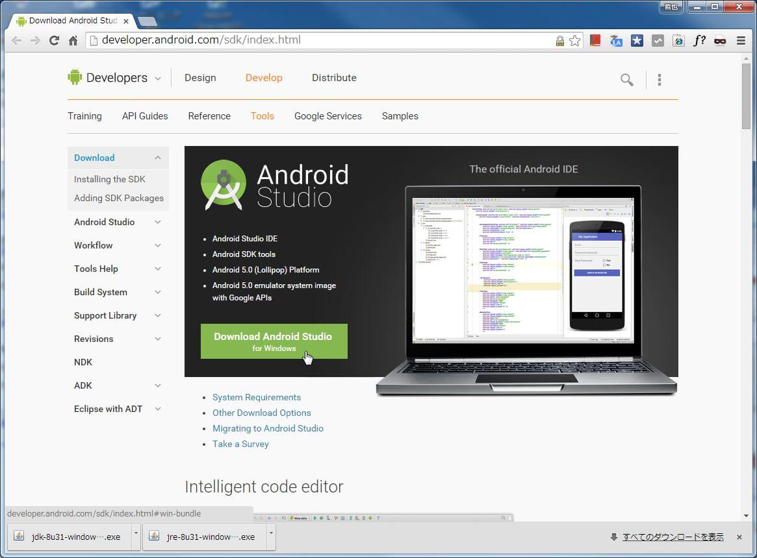
Task: Expand the Build System sidebar section
Action: (x=158, y=292)
